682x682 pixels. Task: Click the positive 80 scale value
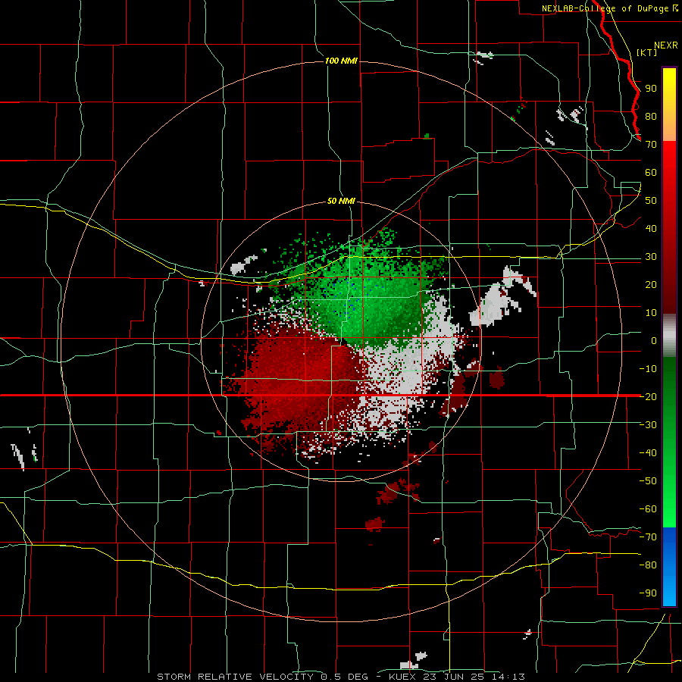tap(651, 117)
